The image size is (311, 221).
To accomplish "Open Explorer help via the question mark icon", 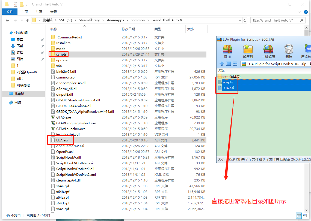I will pyautogui.click(x=306, y=12).
